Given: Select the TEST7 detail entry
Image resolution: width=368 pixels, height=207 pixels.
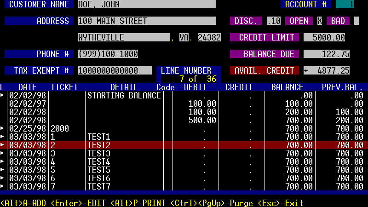Looking at the screenshot, I should [x=99, y=186].
